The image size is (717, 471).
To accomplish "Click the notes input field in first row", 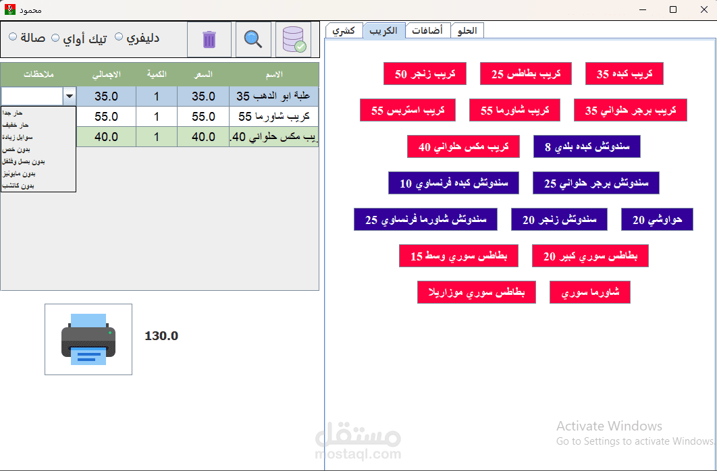I will point(32,96).
